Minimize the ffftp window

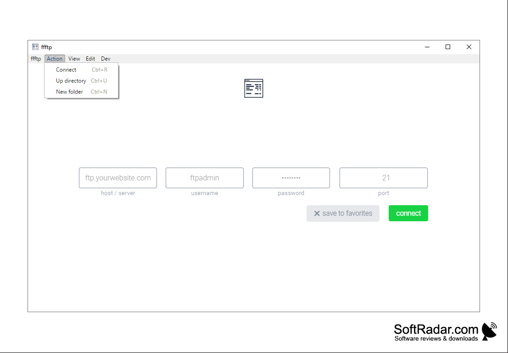pyautogui.click(x=427, y=47)
